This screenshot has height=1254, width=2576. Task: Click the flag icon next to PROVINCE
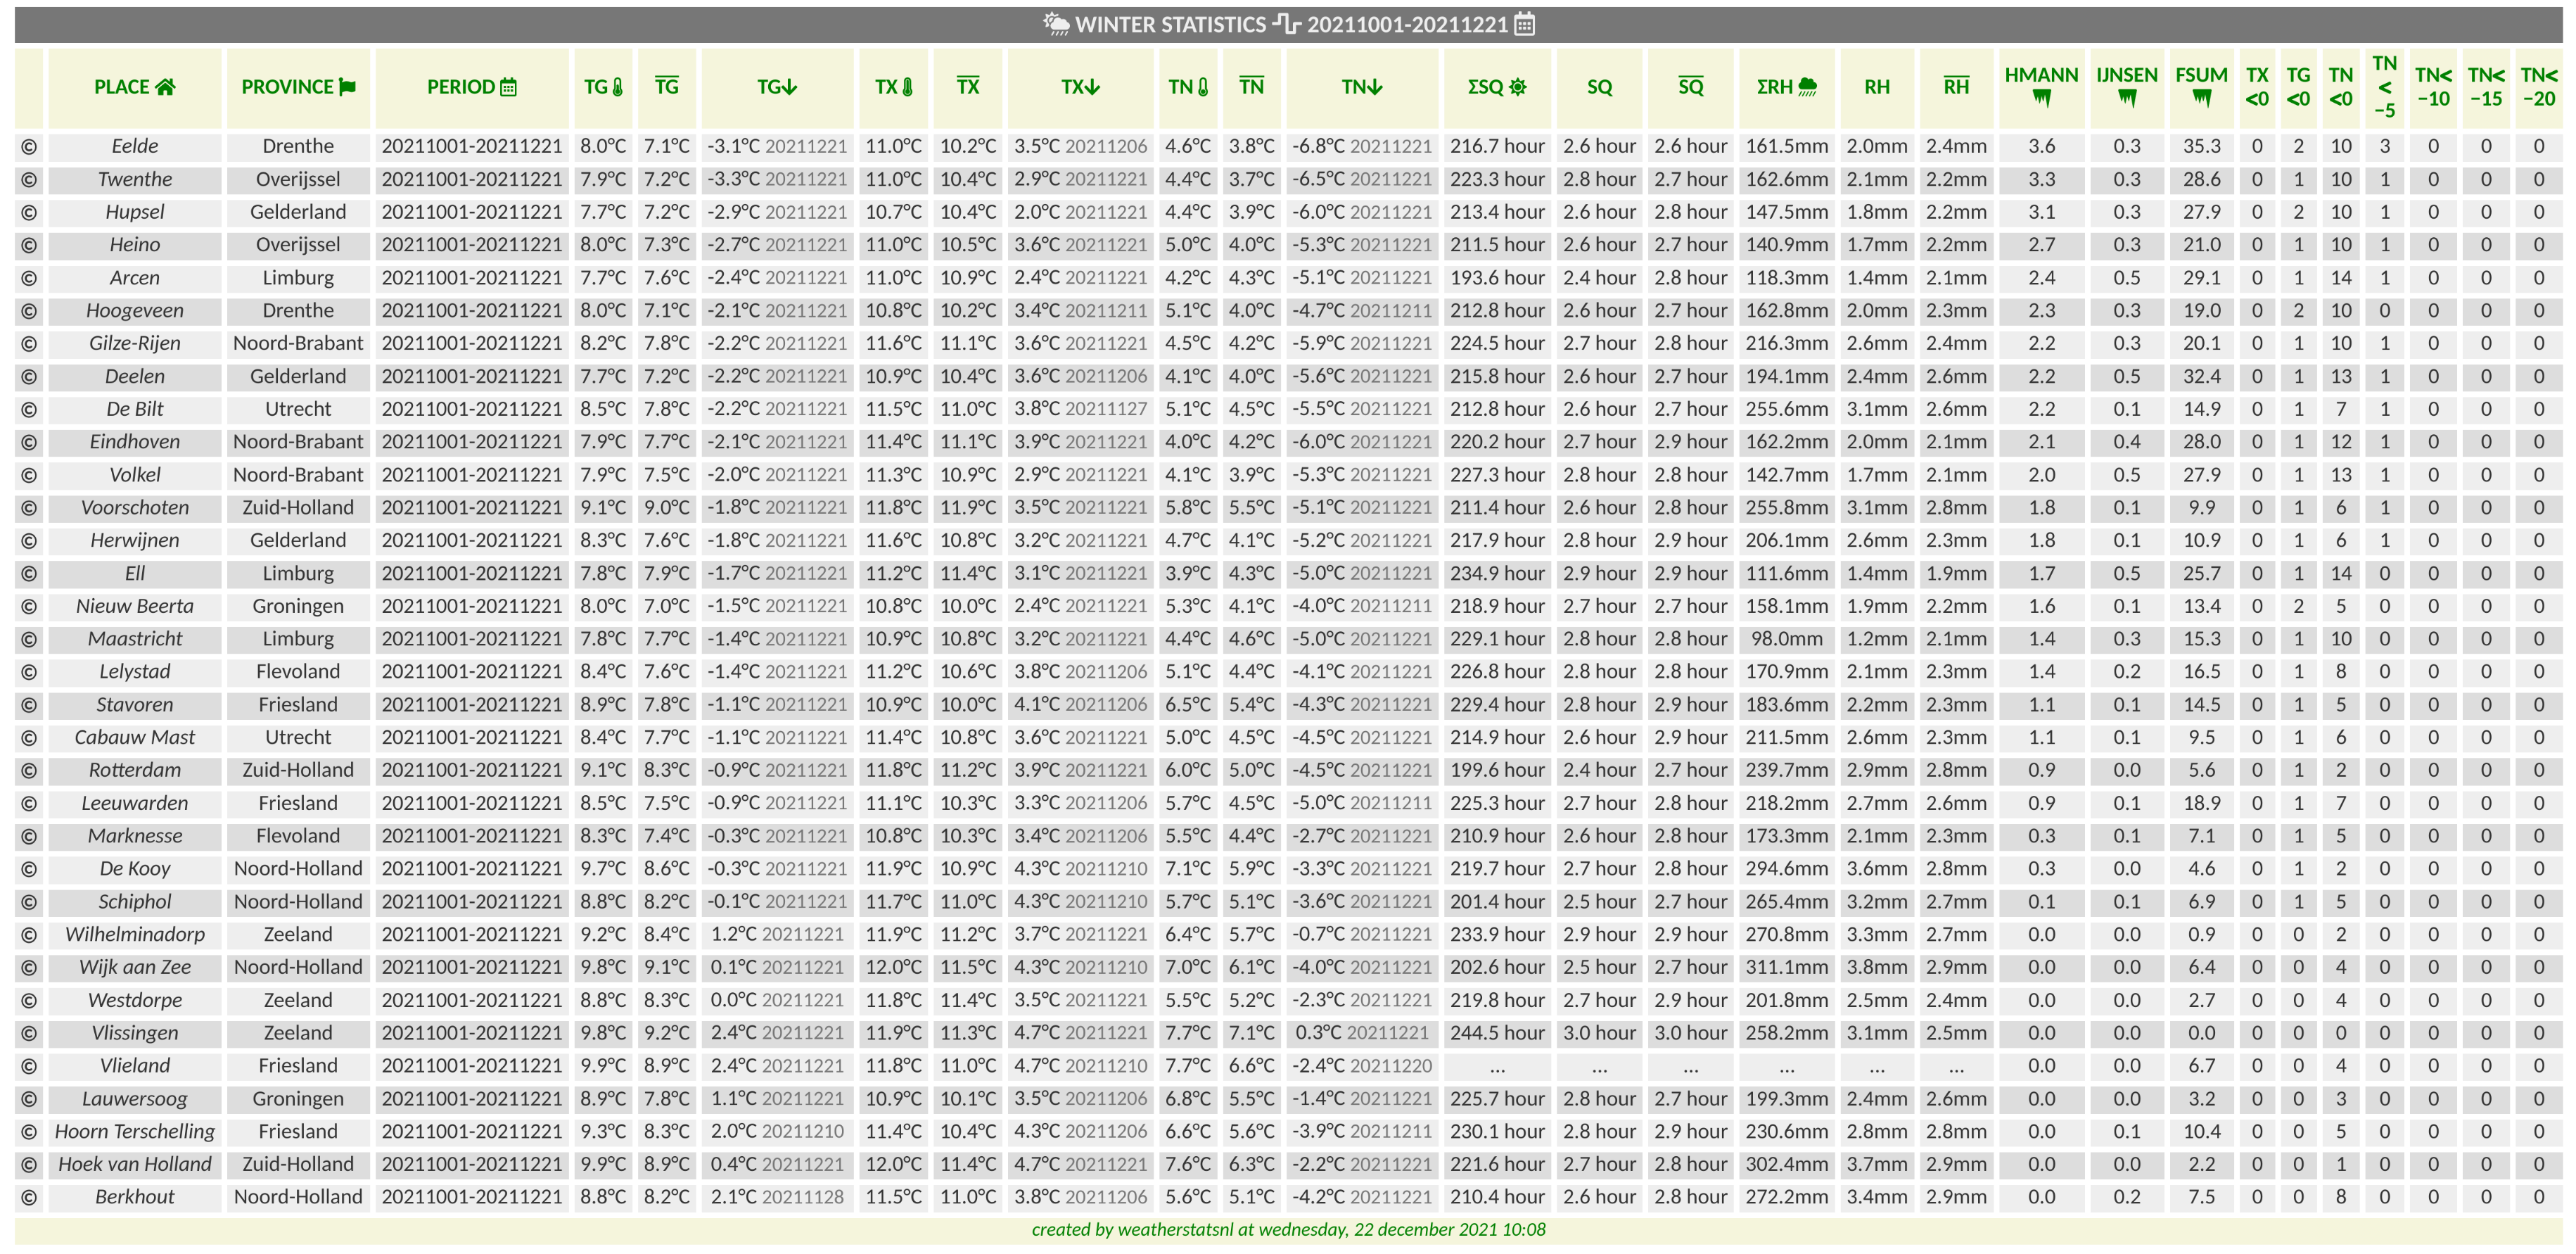tap(348, 87)
